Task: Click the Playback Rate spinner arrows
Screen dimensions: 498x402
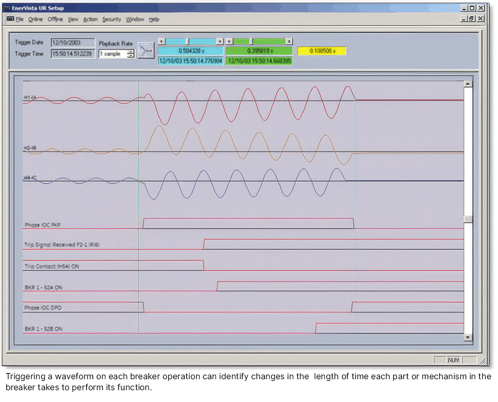Action: [130, 54]
